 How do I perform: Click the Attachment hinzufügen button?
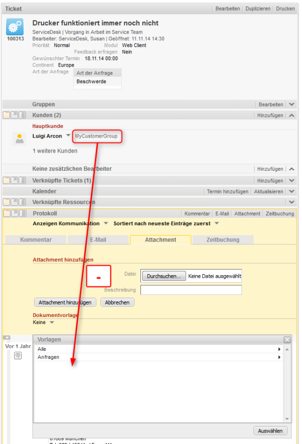coord(65,302)
